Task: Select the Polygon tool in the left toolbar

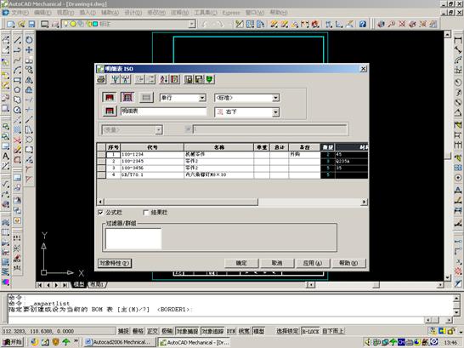Action: click(x=18, y=89)
